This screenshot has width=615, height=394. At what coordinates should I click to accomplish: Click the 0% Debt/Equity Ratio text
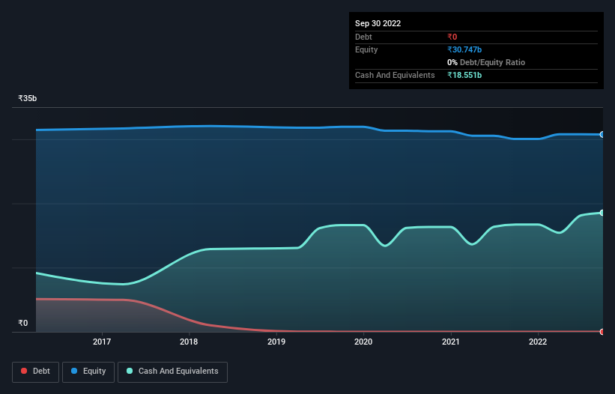pyautogui.click(x=486, y=62)
